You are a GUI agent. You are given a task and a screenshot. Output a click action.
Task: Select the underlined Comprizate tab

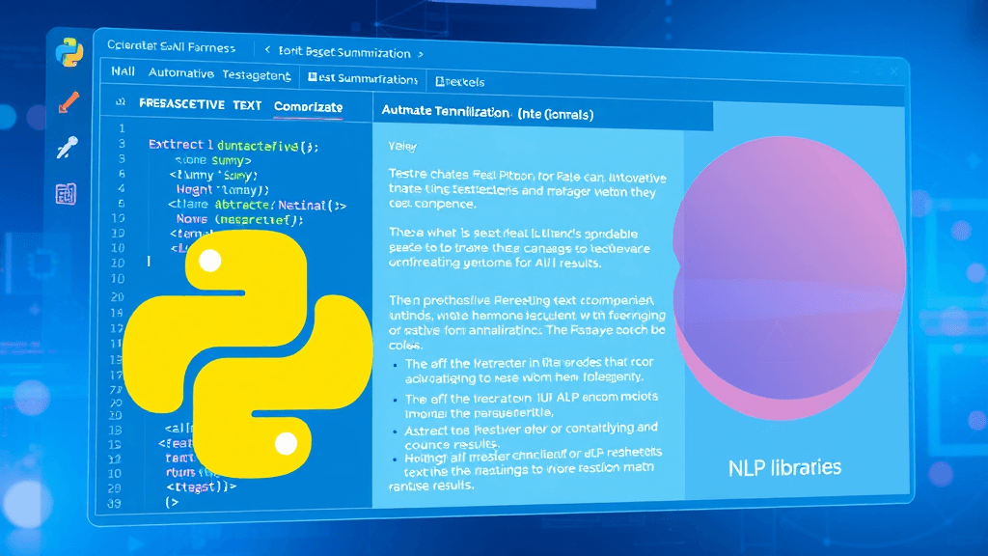(308, 107)
